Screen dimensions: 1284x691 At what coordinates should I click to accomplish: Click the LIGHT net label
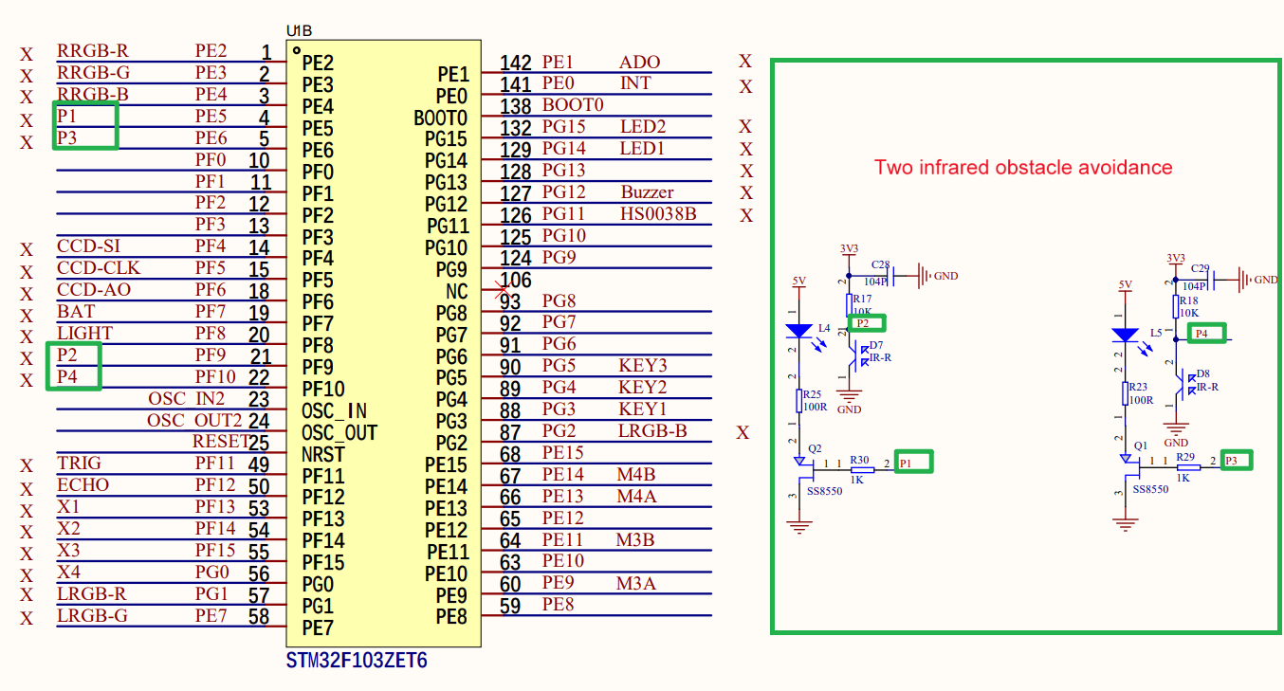[84, 333]
